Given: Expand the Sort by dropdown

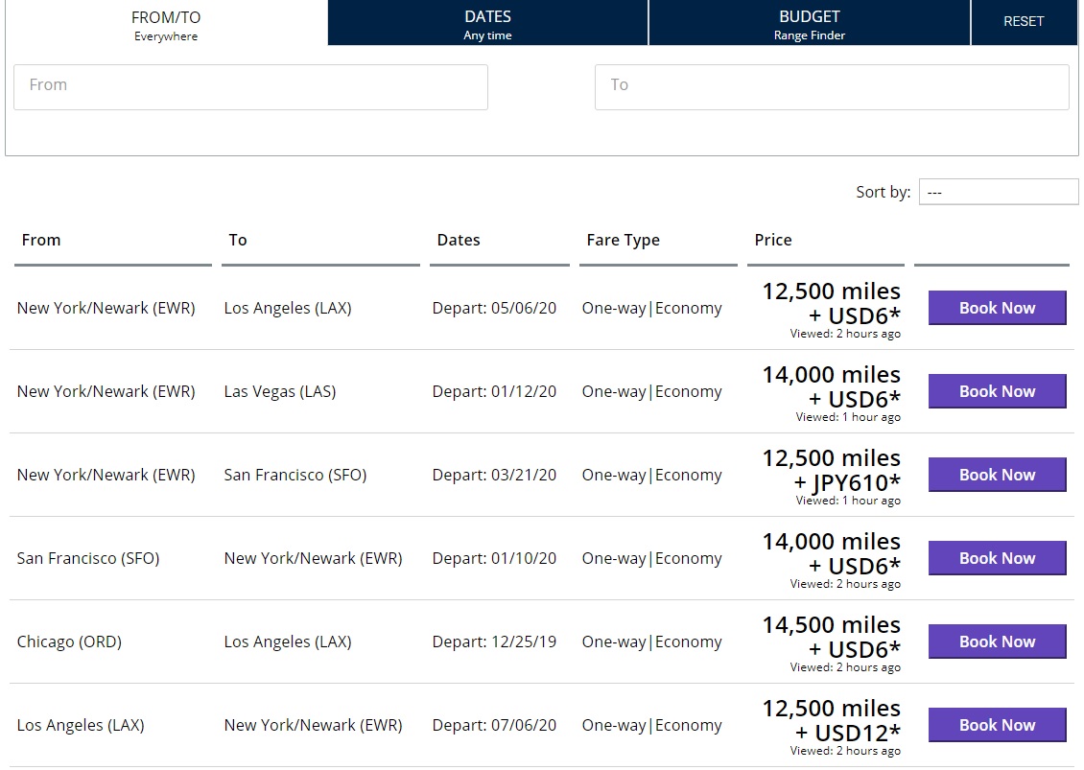Looking at the screenshot, I should coord(998,192).
